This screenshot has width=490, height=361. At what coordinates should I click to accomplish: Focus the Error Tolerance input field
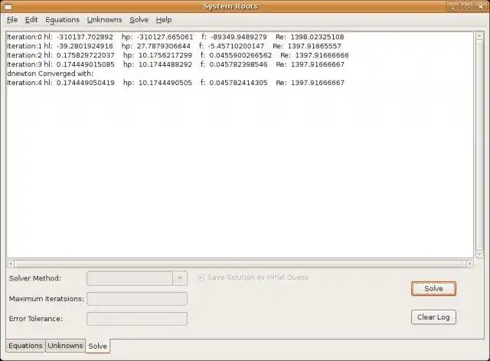[x=137, y=319]
